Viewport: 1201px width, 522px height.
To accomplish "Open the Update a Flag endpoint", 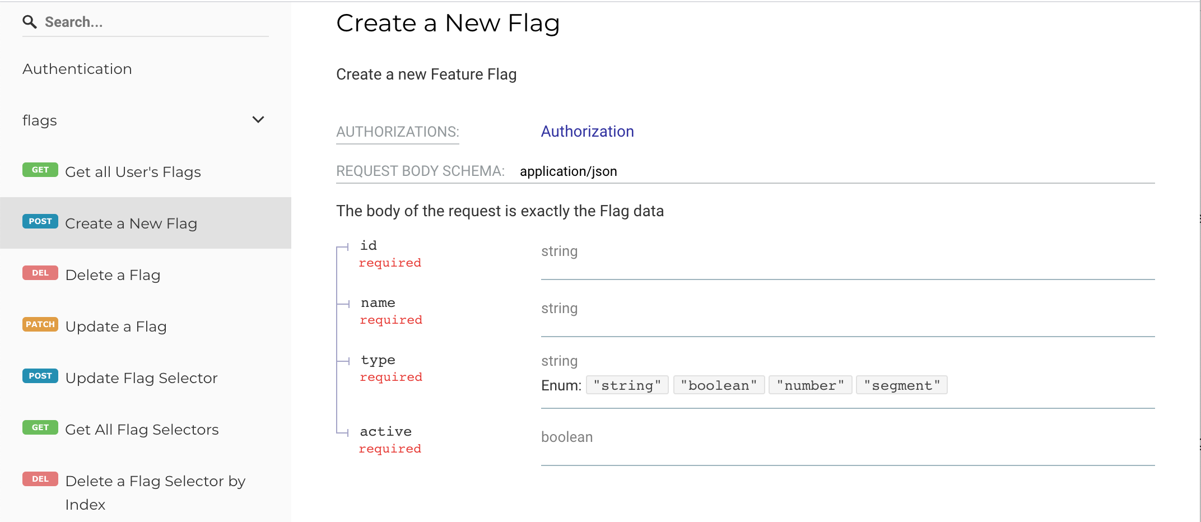I will pyautogui.click(x=116, y=327).
